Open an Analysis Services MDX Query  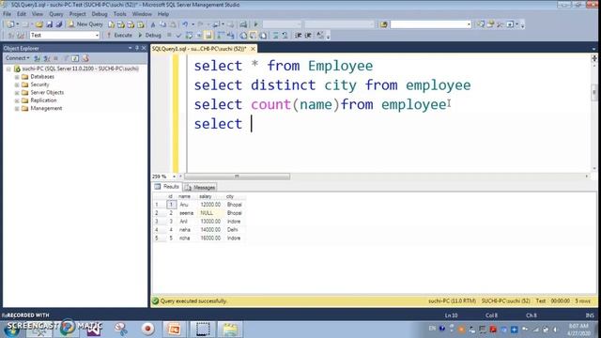[x=121, y=24]
